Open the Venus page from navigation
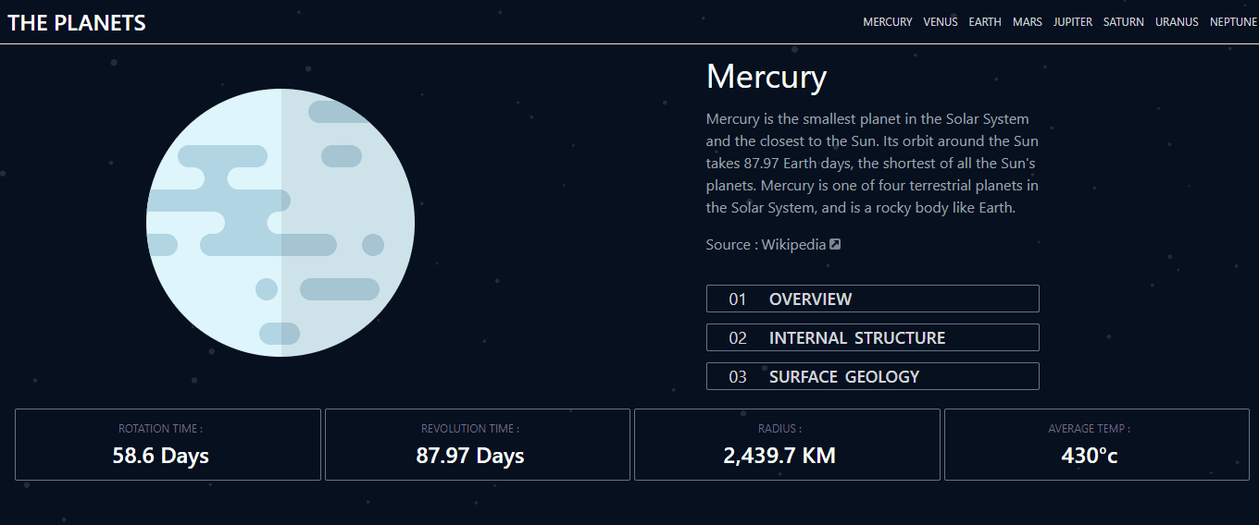 click(941, 22)
